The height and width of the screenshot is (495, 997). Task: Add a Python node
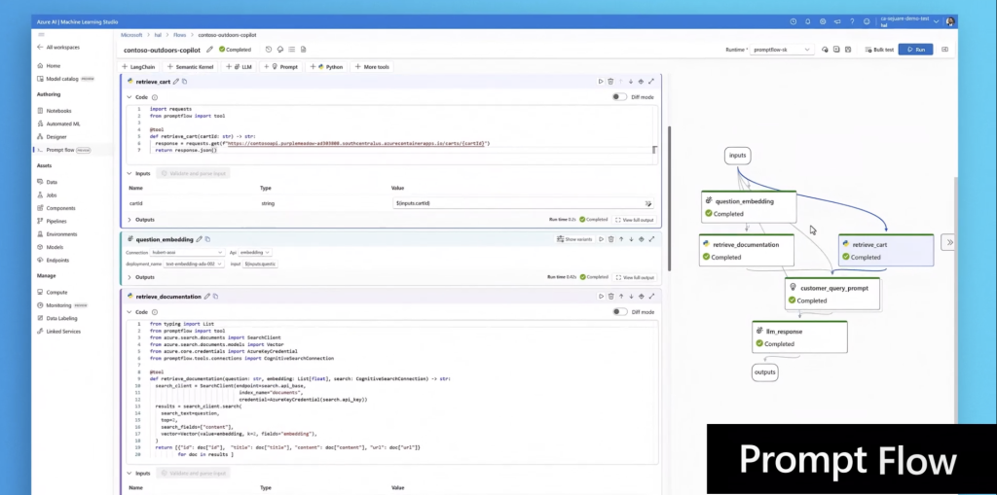pyautogui.click(x=327, y=67)
